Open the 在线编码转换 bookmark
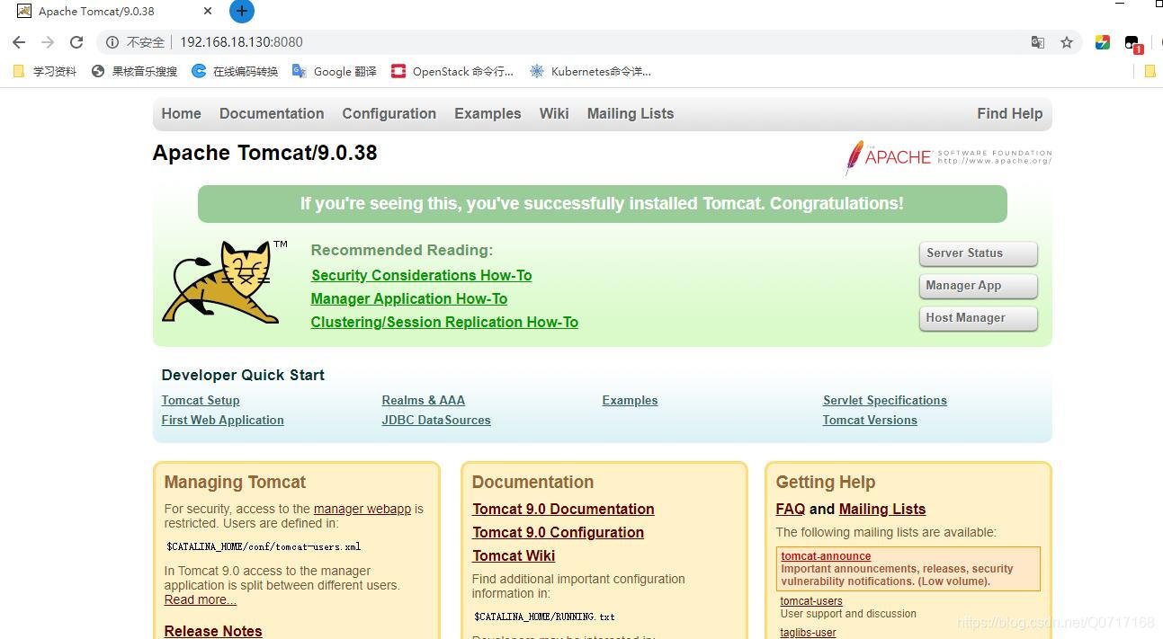The width and height of the screenshot is (1163, 639). click(x=235, y=71)
